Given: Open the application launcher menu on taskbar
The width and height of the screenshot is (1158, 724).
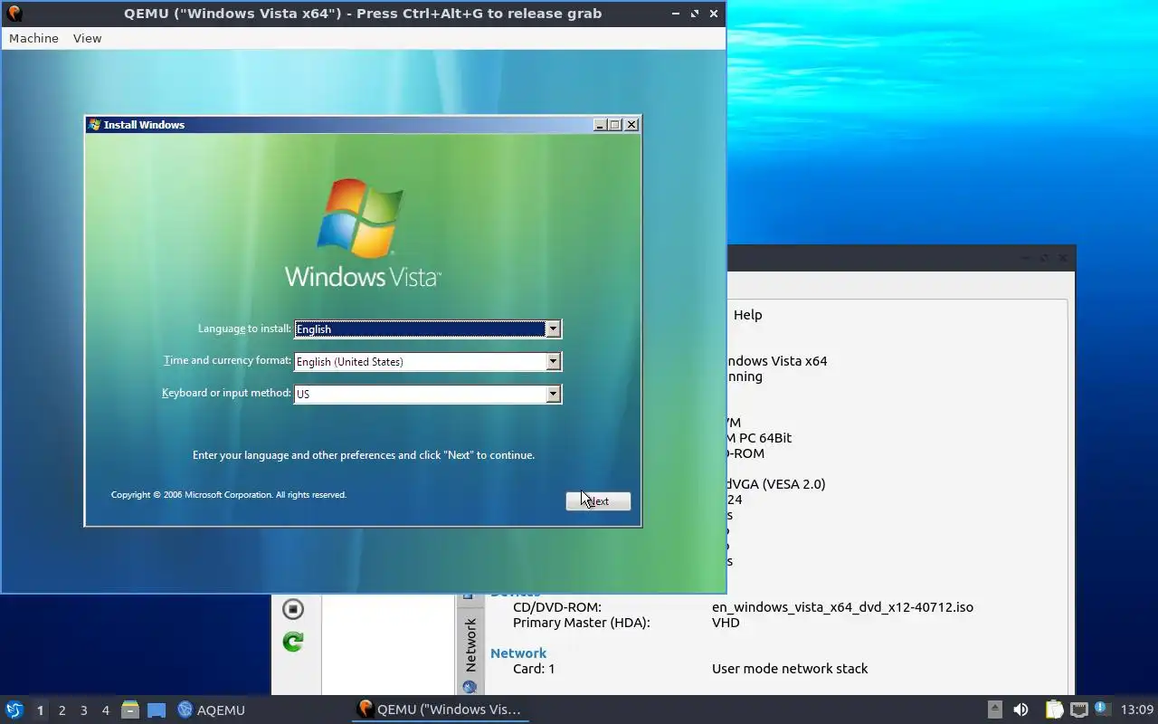Looking at the screenshot, I should (x=14, y=710).
